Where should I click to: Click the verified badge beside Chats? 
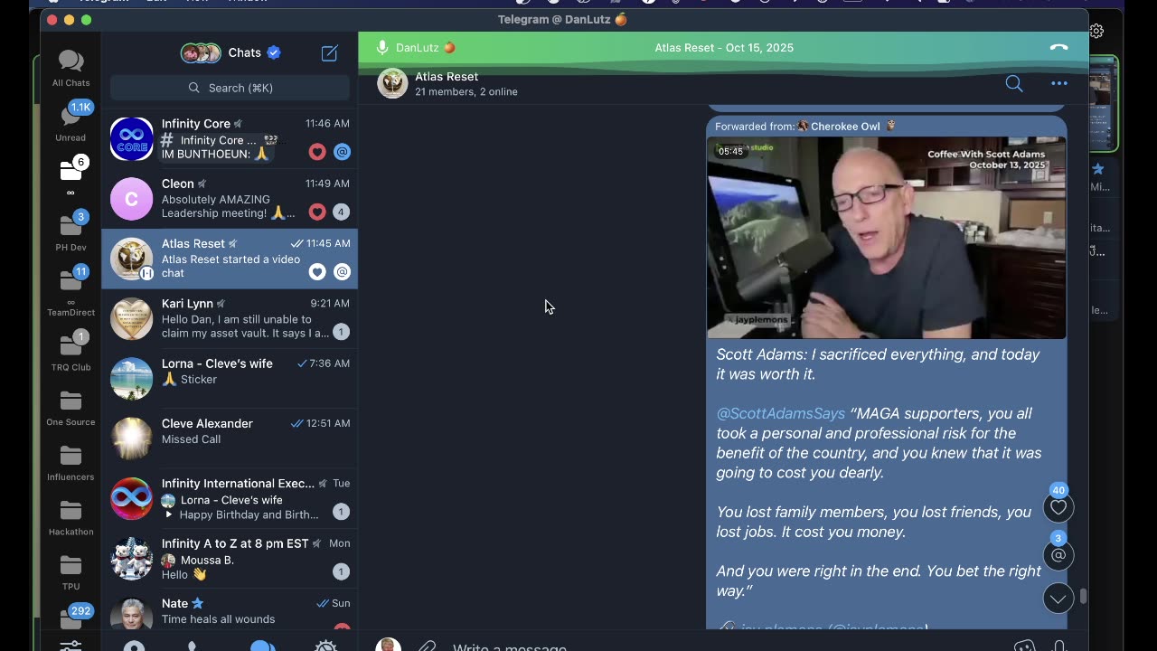click(x=274, y=53)
